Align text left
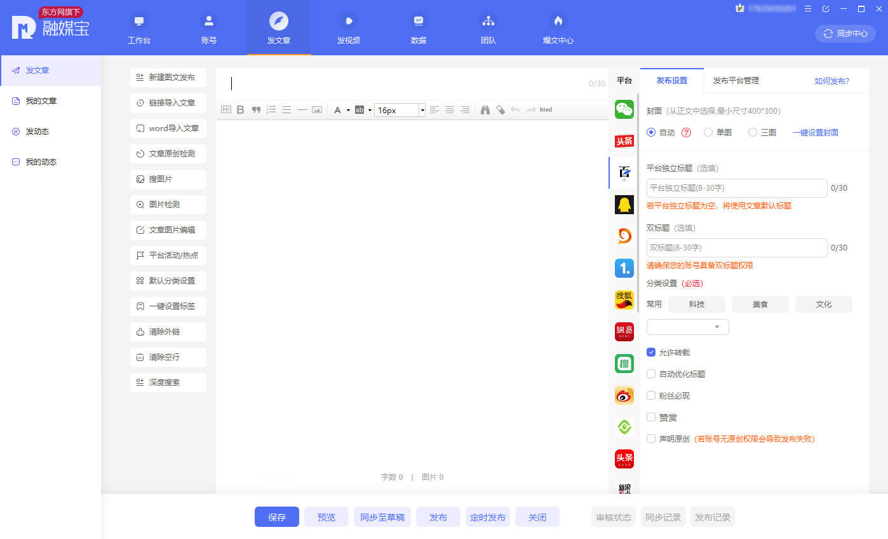The width and height of the screenshot is (888, 539). [x=434, y=110]
